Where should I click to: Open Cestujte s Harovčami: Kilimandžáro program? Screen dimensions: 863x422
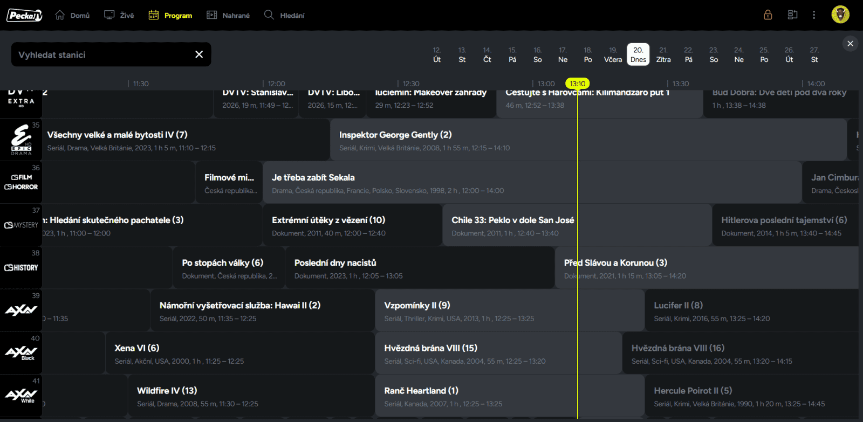[x=600, y=103]
